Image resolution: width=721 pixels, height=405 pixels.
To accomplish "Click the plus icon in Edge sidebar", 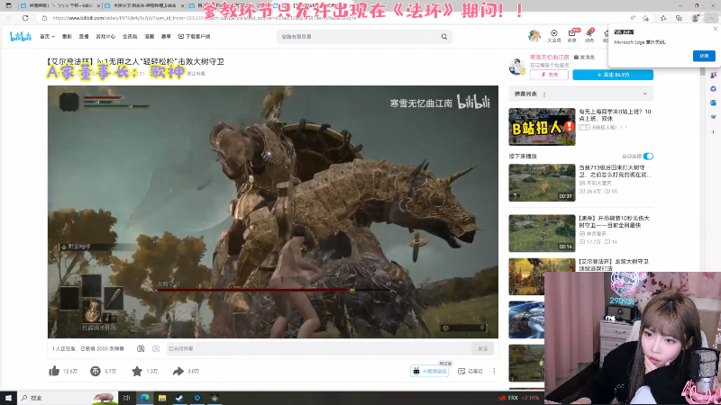I will coord(713,131).
